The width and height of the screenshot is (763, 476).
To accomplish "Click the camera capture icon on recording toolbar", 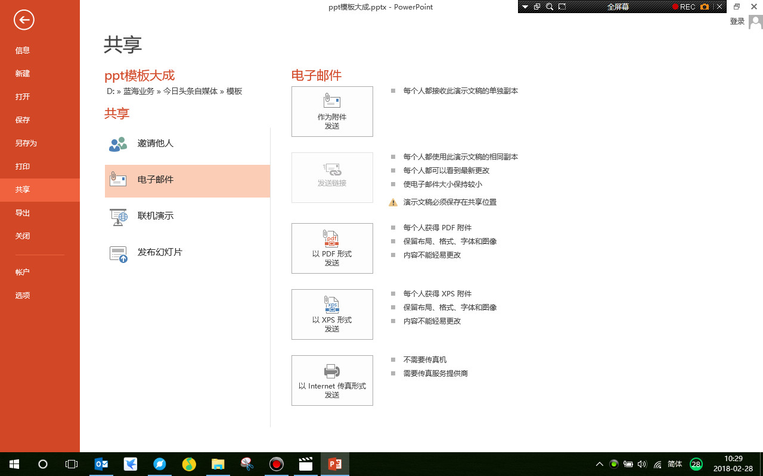I will [703, 7].
